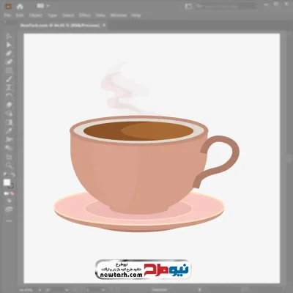Open the File menu
Image resolution: width=293 pixels, height=293 pixels.
7,15
